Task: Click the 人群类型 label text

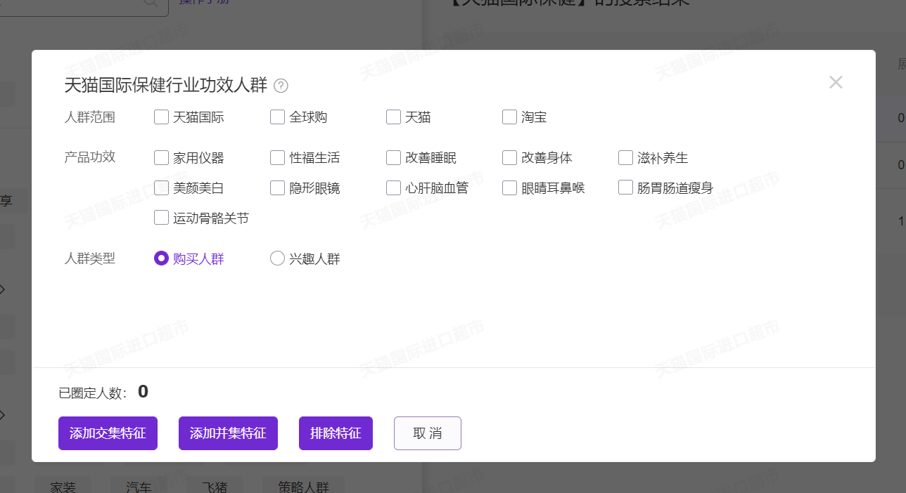Action: click(89, 258)
